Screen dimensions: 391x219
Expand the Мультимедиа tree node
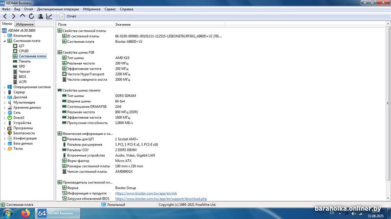pyautogui.click(x=4, y=103)
